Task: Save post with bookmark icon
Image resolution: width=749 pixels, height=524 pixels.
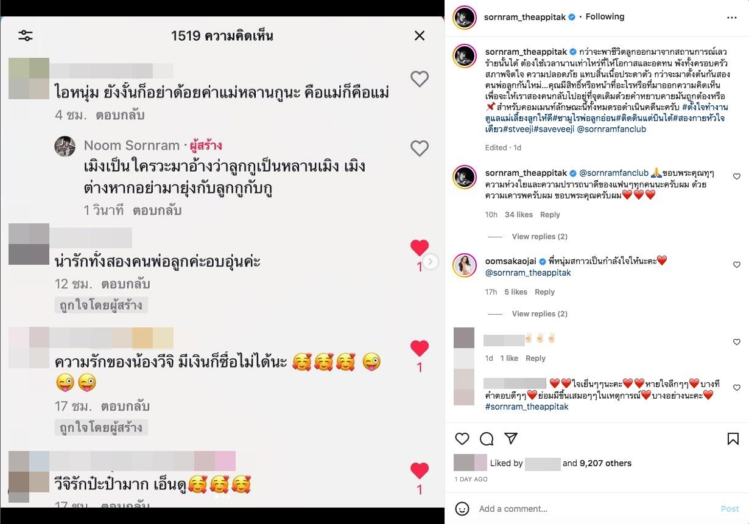Action: 733,439
